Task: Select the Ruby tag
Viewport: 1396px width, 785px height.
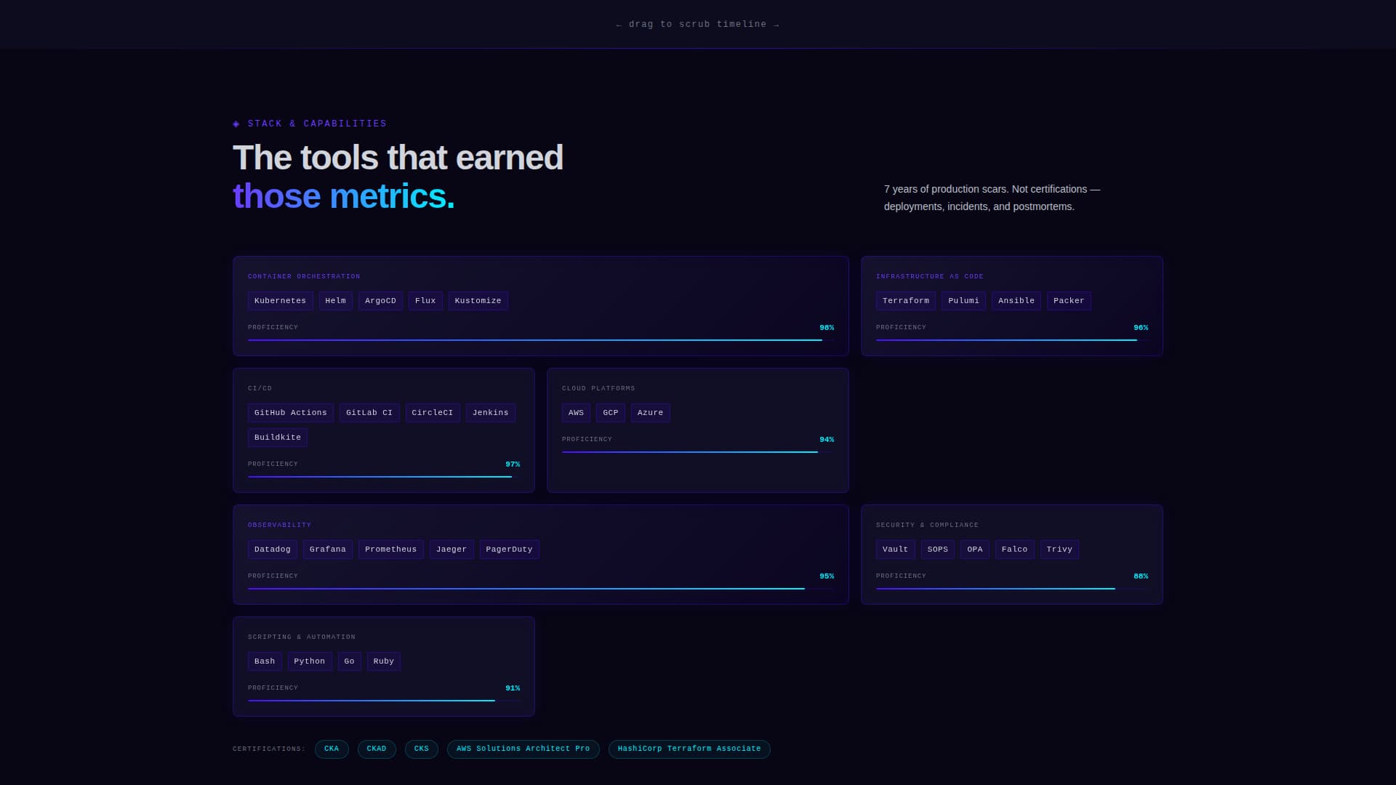Action: coord(384,661)
